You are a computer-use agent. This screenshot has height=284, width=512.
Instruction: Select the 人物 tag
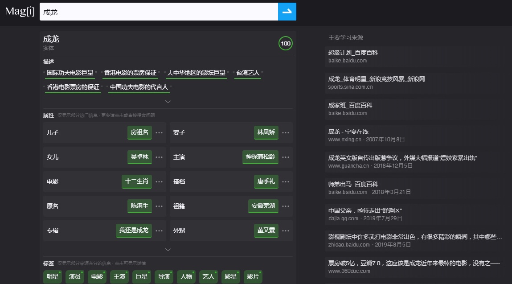tap(186, 277)
